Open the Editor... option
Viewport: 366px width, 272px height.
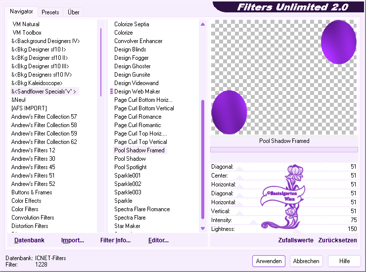click(158, 240)
